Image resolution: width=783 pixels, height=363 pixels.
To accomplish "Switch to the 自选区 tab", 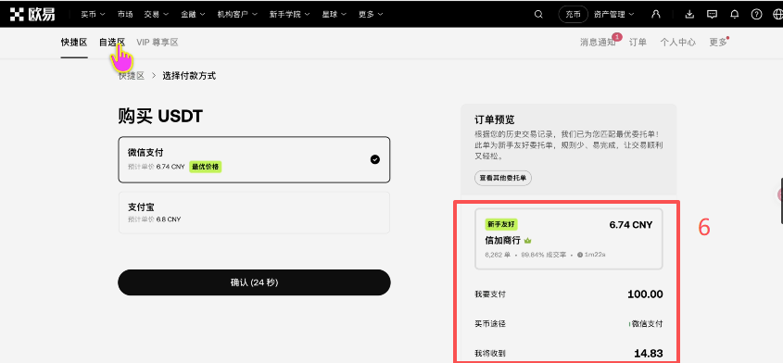I will [112, 43].
